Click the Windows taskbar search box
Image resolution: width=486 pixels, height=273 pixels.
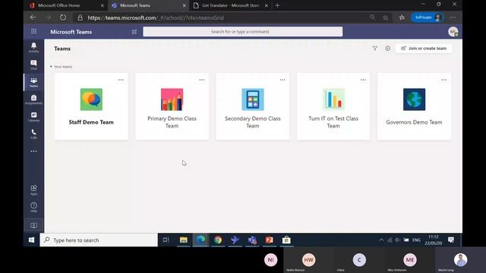pos(99,240)
